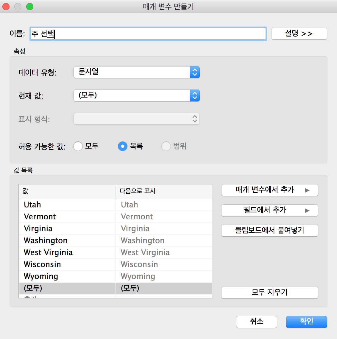
Task: Click West Virginia display-as cell
Action: 164,253
